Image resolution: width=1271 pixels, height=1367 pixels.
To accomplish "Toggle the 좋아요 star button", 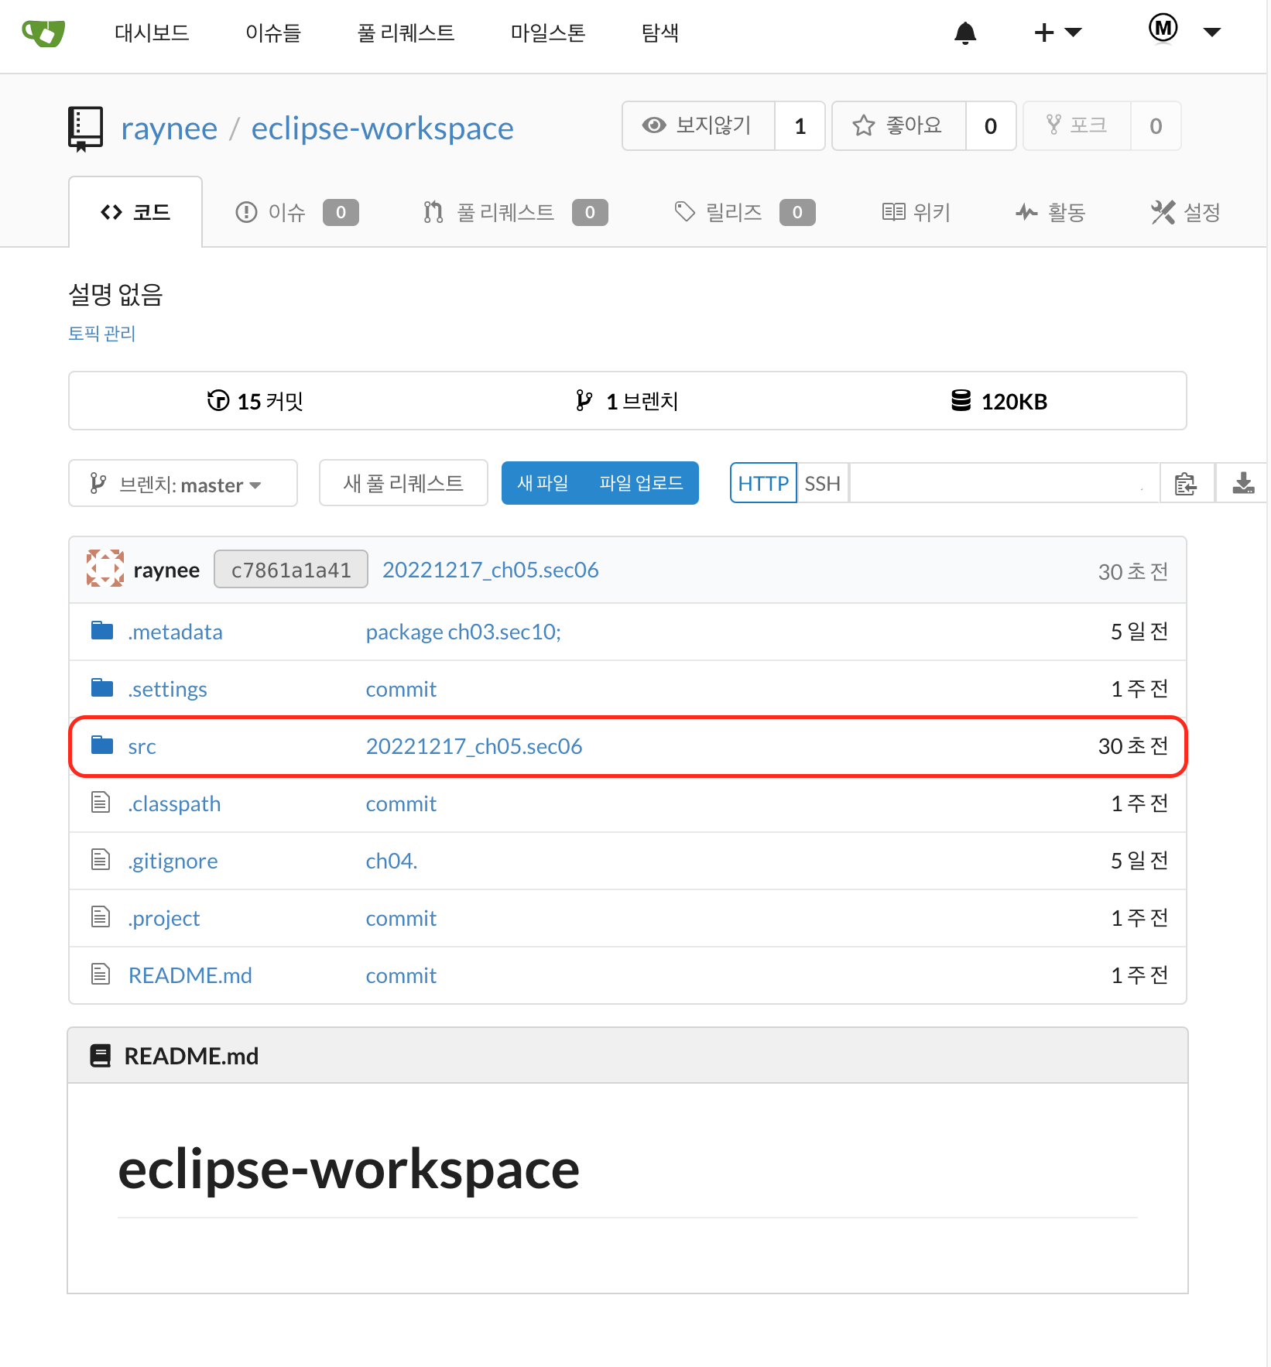I will (x=899, y=125).
